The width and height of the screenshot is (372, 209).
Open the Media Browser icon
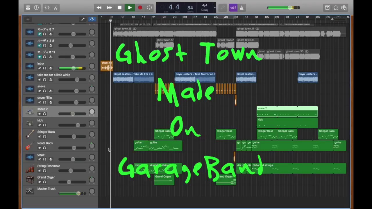(344, 8)
